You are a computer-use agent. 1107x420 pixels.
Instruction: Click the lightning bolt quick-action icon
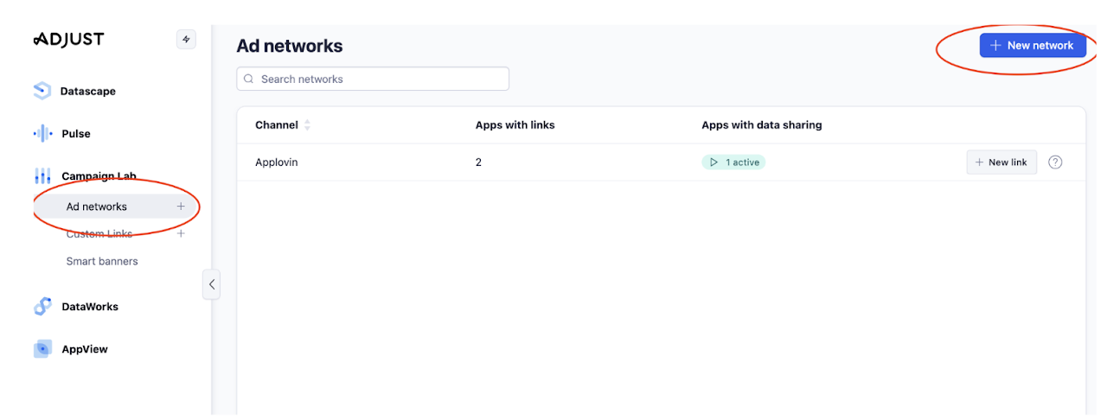pyautogui.click(x=186, y=40)
